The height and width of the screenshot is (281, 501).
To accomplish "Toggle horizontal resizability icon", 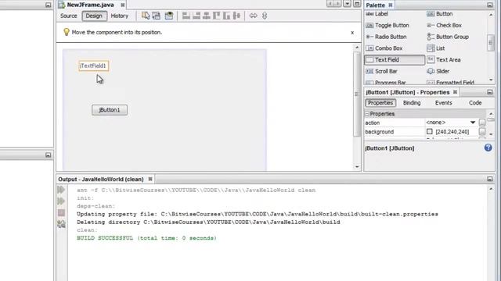I will coord(253,16).
